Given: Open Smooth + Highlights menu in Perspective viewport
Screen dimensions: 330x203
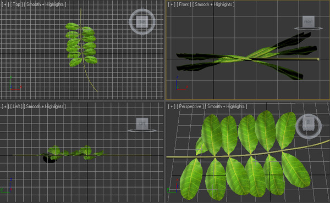Looking at the screenshot, I should coord(226,106).
